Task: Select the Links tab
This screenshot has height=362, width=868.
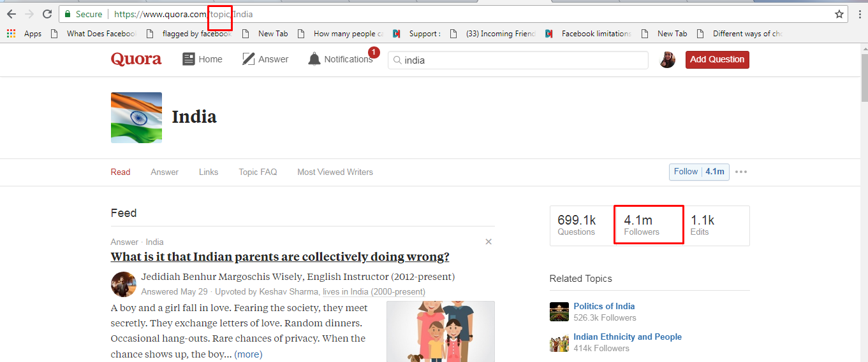Action: [209, 172]
